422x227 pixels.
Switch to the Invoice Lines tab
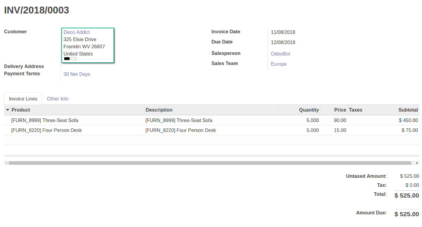click(23, 99)
